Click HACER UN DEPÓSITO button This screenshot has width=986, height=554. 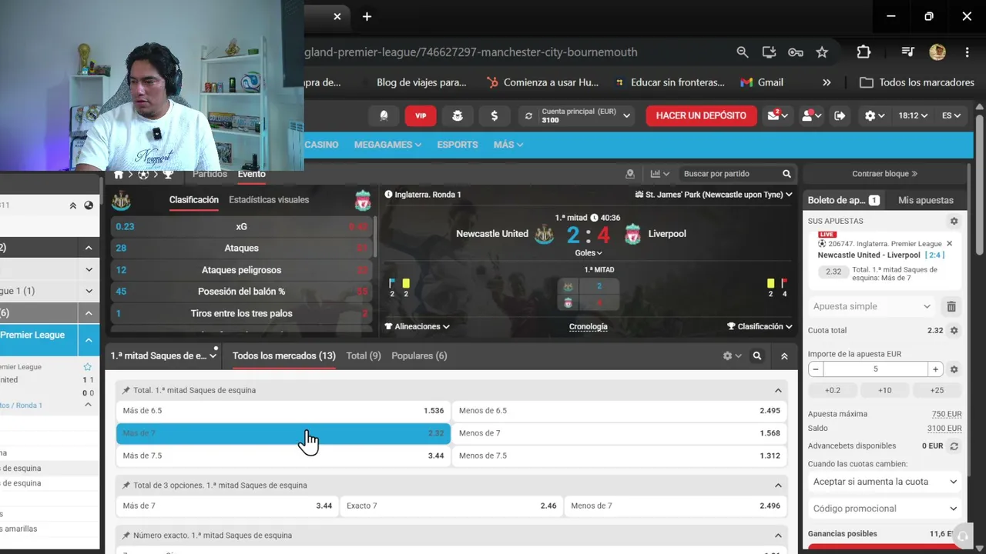click(x=701, y=115)
